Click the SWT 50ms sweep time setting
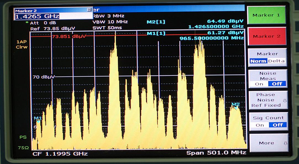The width and height of the screenshot is (299, 164). pos(107,28)
